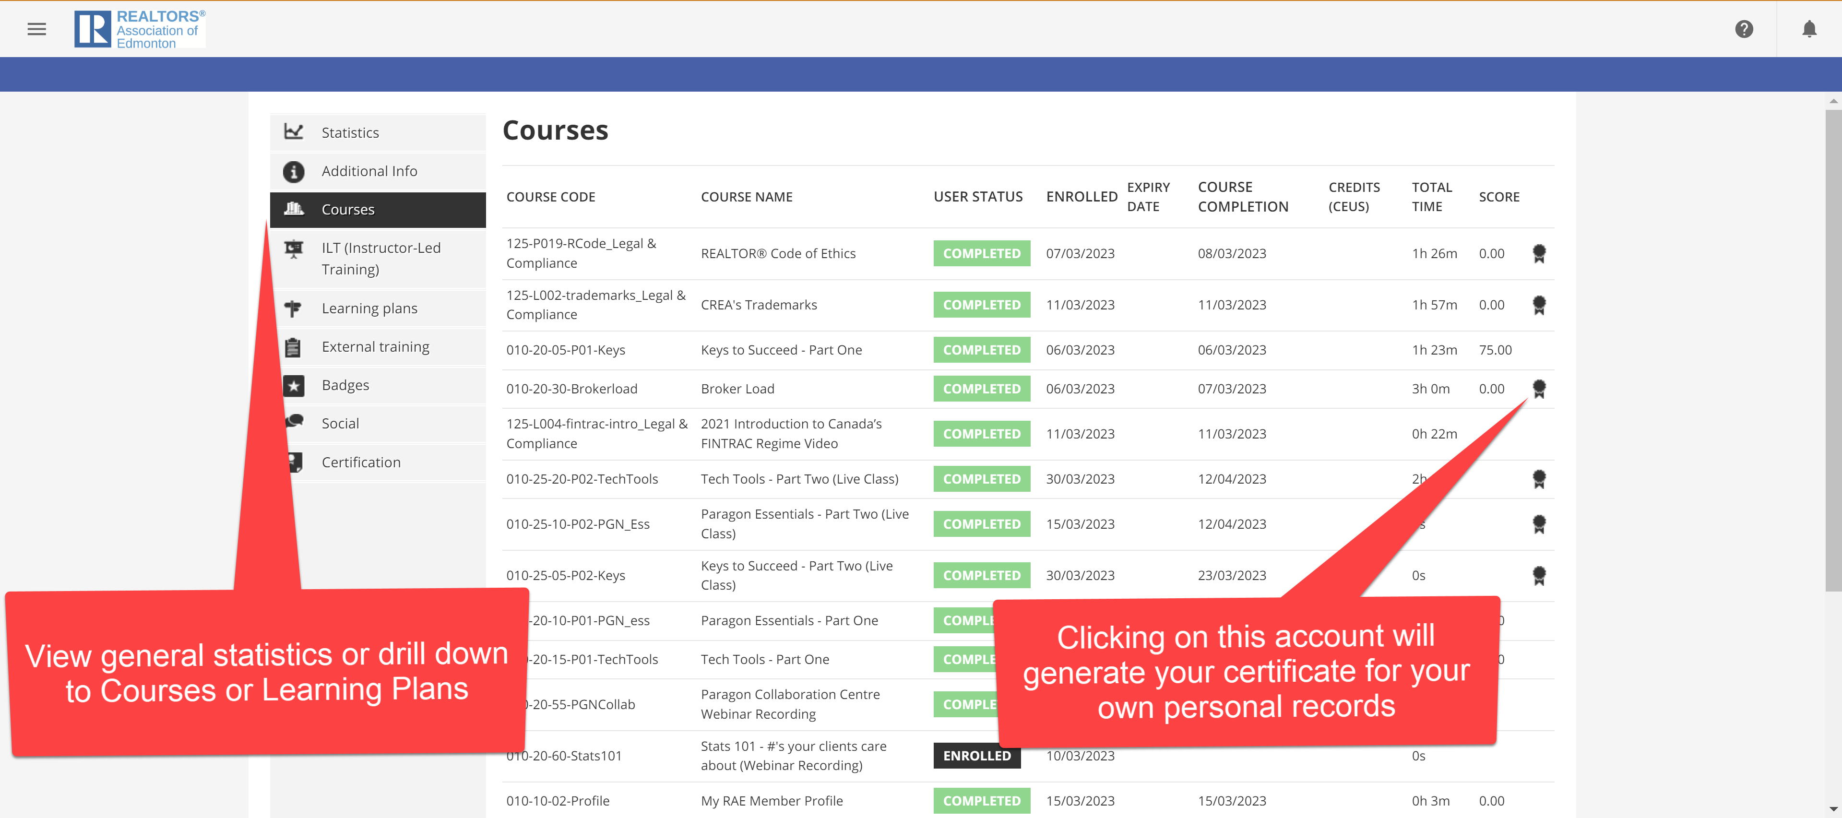Sort by CREDITS (CEUS) column header

pos(1354,197)
